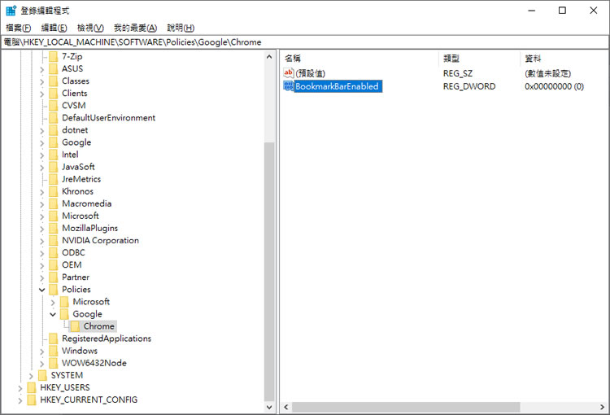Select the Classes folder icon
The width and height of the screenshot is (610, 415).
[x=54, y=81]
